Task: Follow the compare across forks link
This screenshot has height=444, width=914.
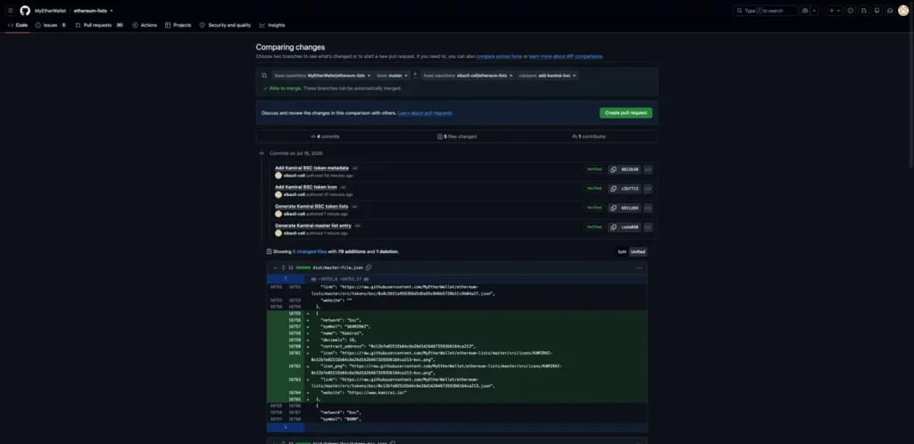Action: point(499,56)
